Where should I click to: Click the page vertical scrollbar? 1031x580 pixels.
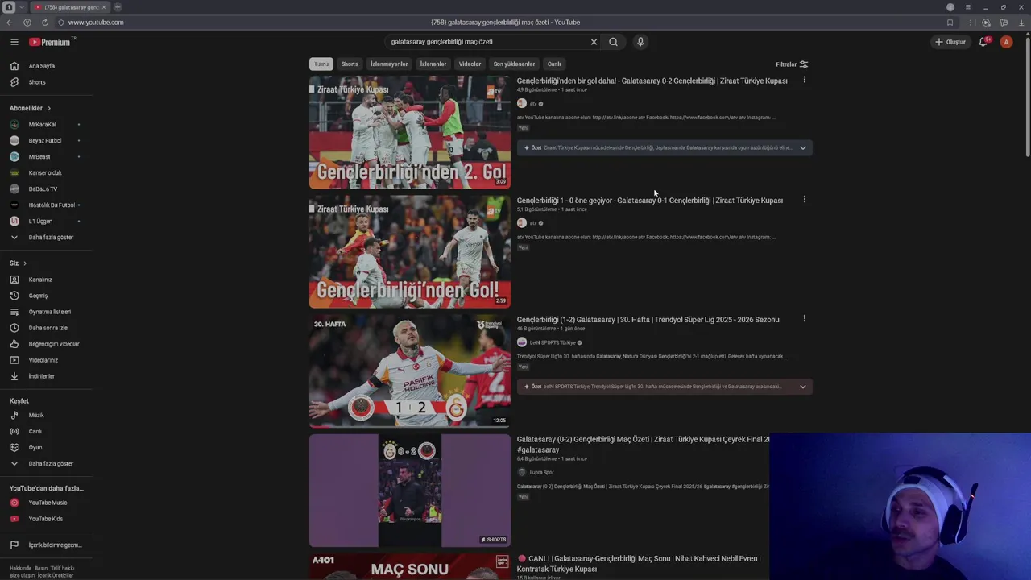click(1027, 97)
